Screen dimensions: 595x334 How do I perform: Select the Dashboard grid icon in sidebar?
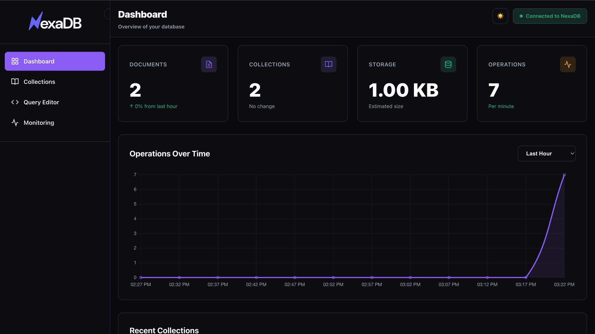pyautogui.click(x=15, y=61)
